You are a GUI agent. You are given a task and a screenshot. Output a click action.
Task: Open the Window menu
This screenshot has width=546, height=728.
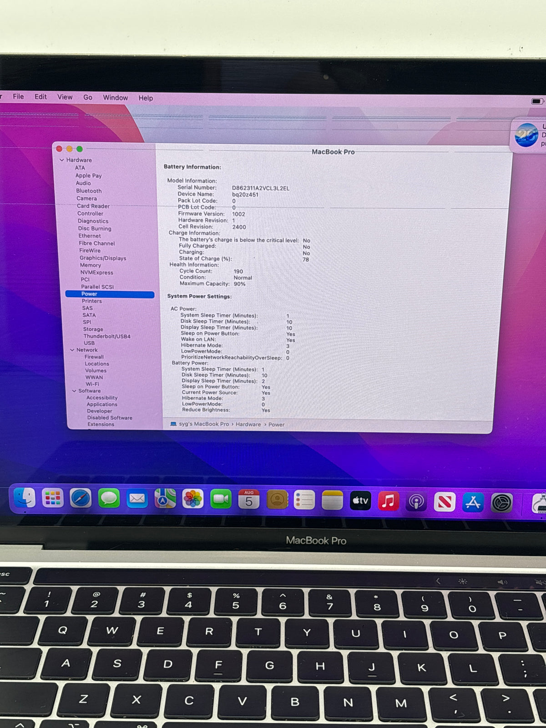click(x=115, y=97)
